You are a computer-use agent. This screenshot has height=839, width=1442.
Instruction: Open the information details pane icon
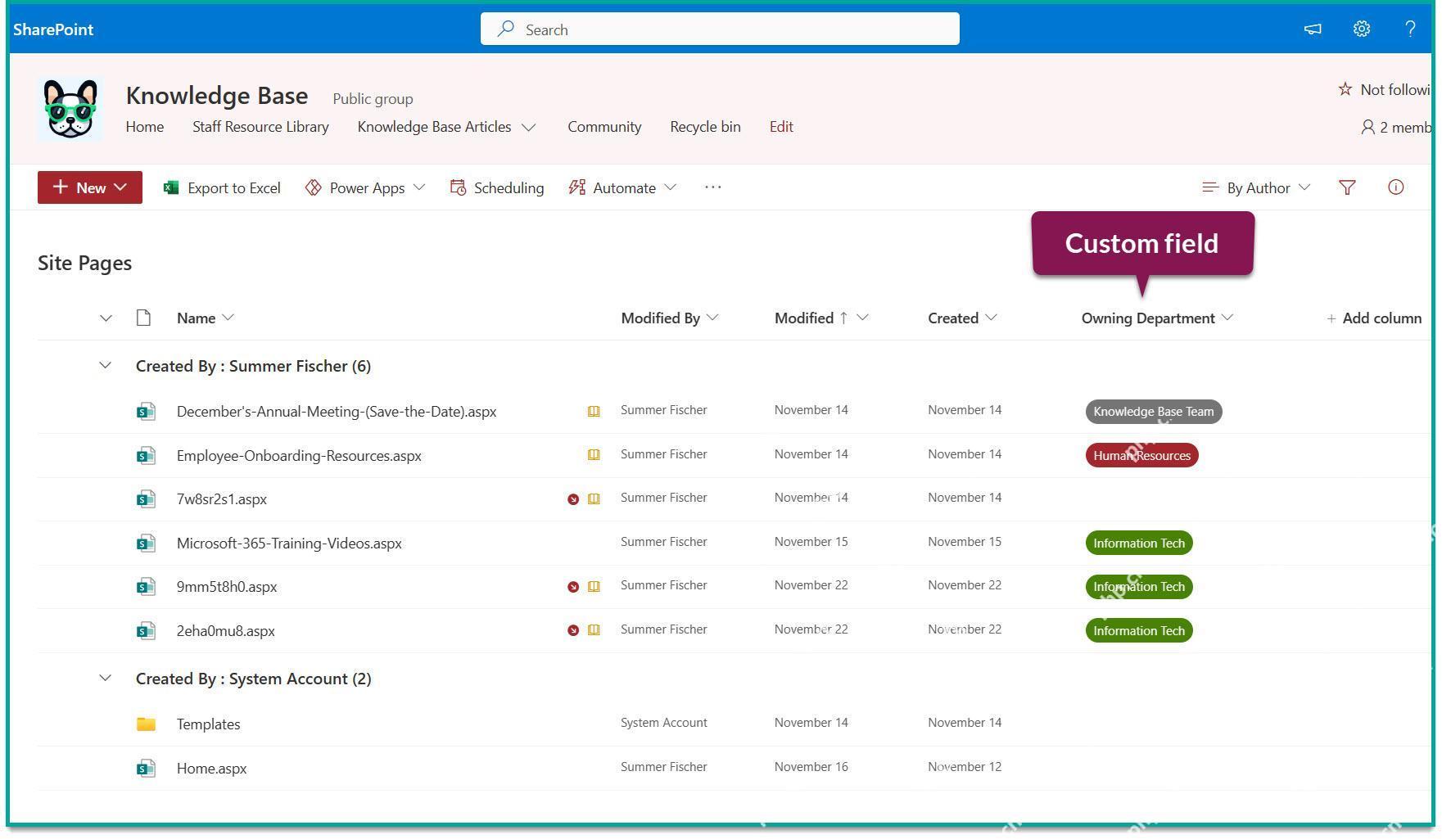1396,187
